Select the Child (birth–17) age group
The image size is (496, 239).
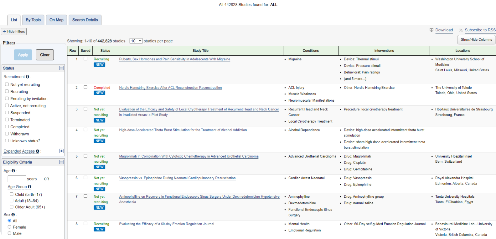coord(12,194)
